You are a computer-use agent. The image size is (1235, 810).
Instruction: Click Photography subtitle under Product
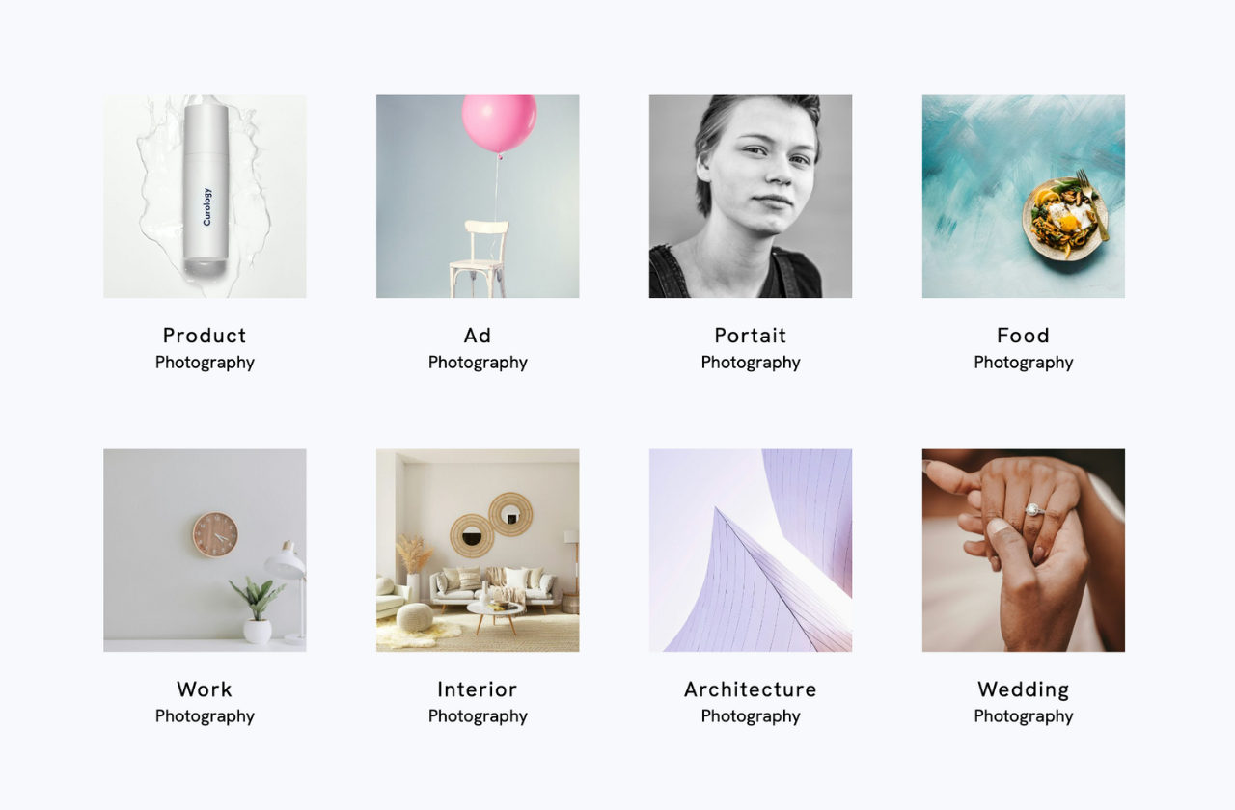pos(205,363)
